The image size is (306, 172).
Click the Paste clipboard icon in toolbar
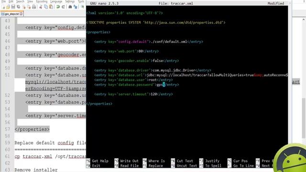click(x=51, y=7)
